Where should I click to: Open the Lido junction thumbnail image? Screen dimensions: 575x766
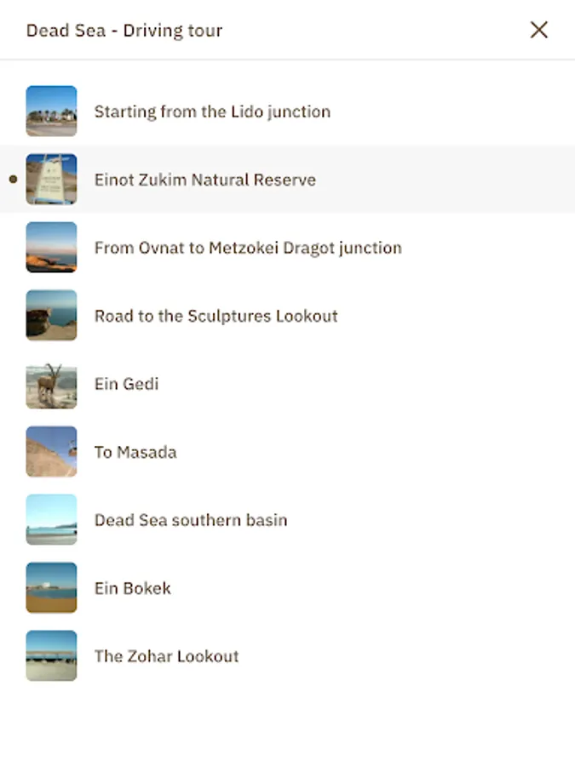coord(51,111)
